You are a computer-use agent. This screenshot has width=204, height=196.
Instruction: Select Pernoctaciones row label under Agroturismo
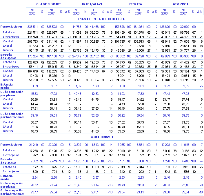11,144
